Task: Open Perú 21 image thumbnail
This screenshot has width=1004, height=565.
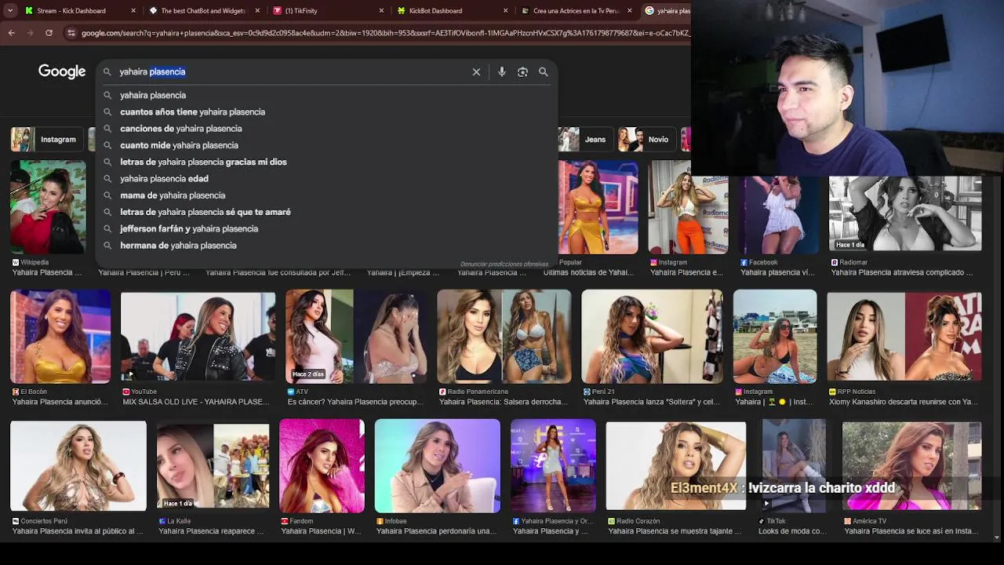Action: [652, 337]
